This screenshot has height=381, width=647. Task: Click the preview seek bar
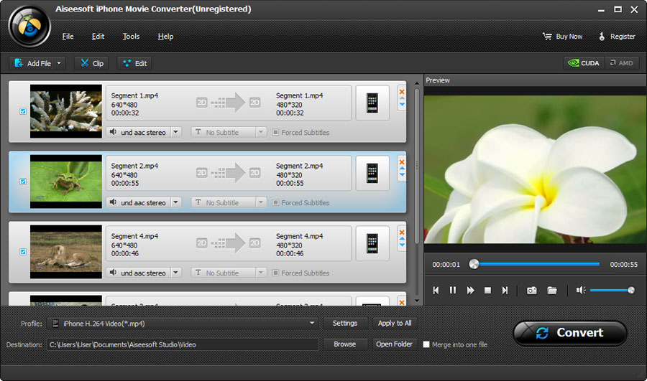(x=535, y=265)
